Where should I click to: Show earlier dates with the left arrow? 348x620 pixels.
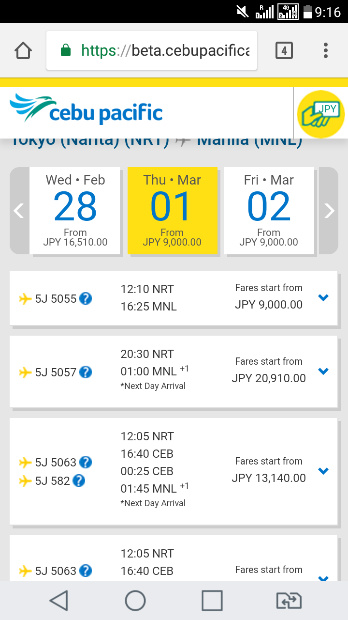(x=19, y=211)
